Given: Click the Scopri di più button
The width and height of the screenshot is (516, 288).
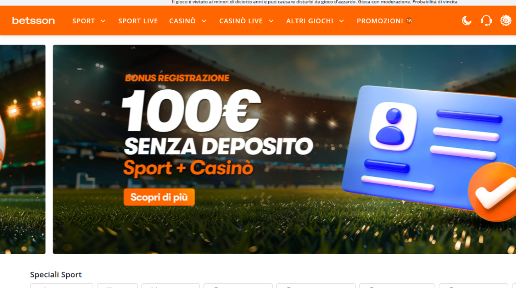Looking at the screenshot, I should (159, 197).
